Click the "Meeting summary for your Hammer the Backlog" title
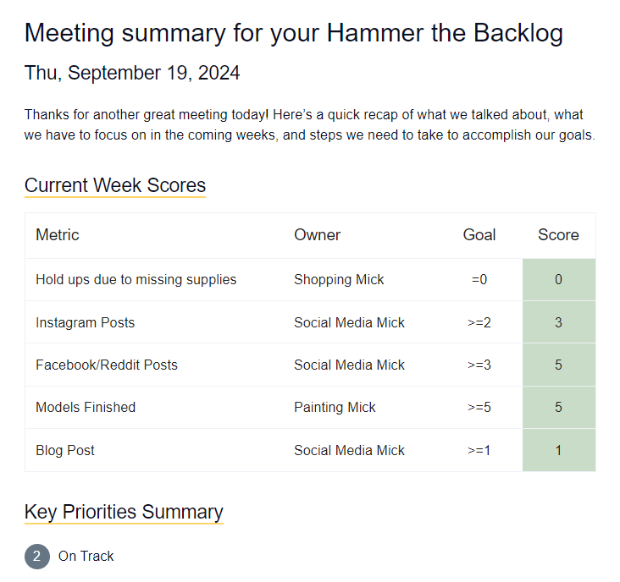This screenshot has width=620, height=582. tap(294, 33)
